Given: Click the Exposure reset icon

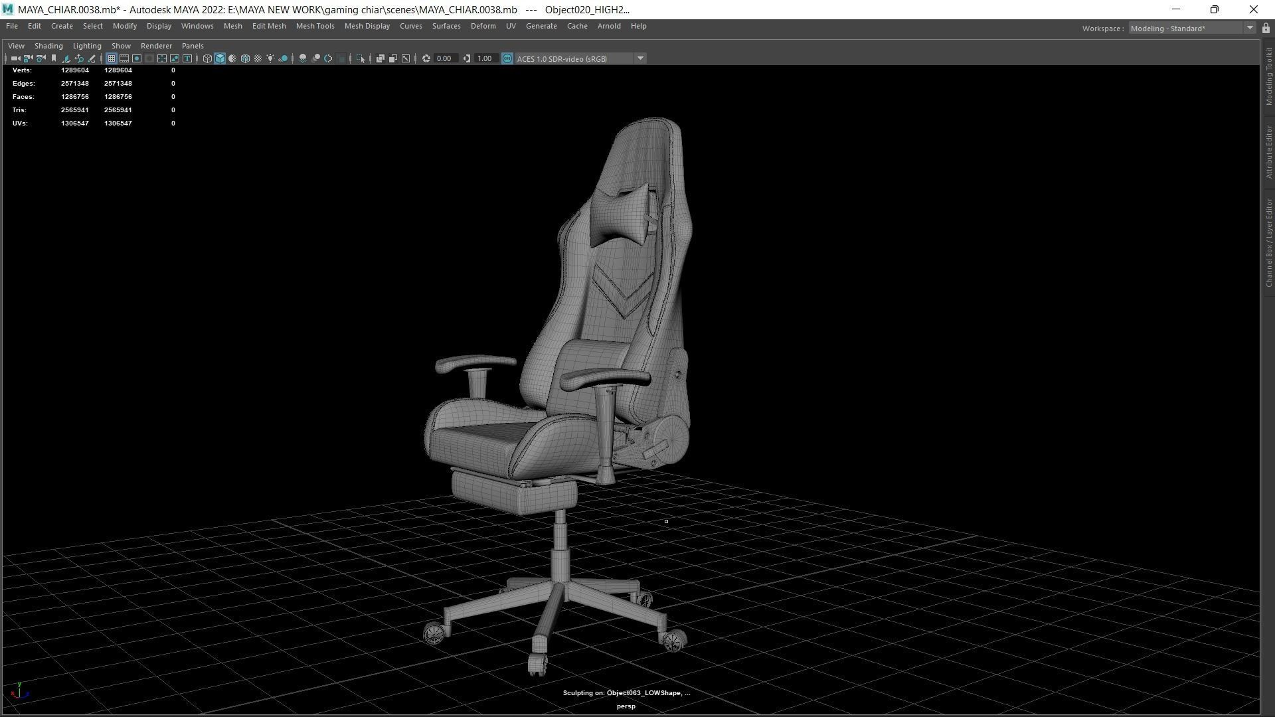Looking at the screenshot, I should [x=426, y=58].
